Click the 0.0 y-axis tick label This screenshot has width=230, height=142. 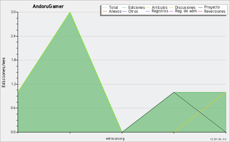[13, 132]
